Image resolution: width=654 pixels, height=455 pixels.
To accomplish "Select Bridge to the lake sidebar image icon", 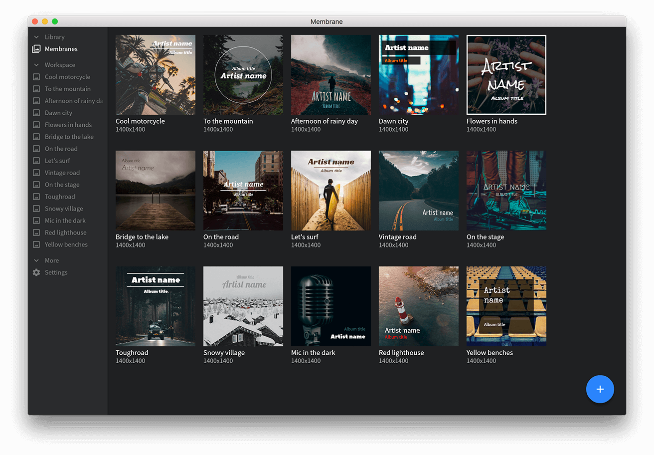I will pyautogui.click(x=36, y=137).
